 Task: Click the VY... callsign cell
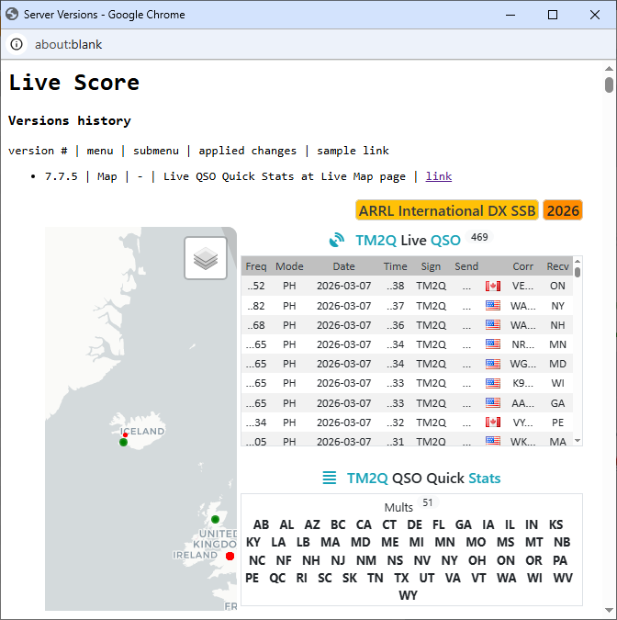(523, 423)
